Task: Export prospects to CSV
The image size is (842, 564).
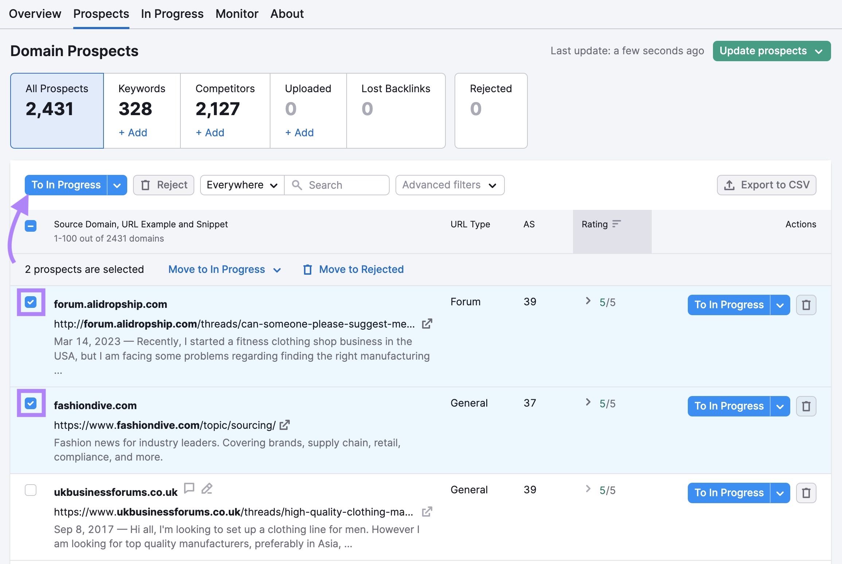Action: [767, 185]
